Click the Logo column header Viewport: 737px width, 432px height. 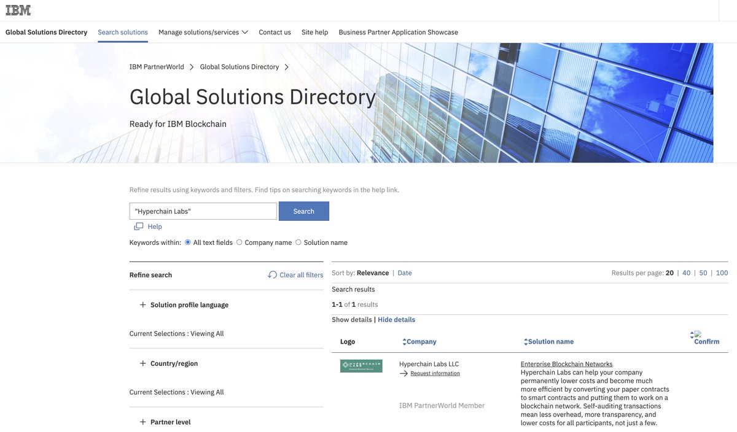point(348,342)
